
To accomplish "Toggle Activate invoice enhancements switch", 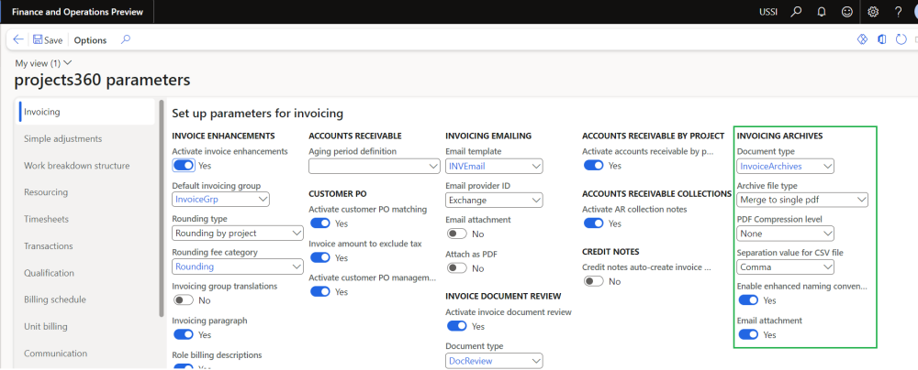I will point(184,166).
